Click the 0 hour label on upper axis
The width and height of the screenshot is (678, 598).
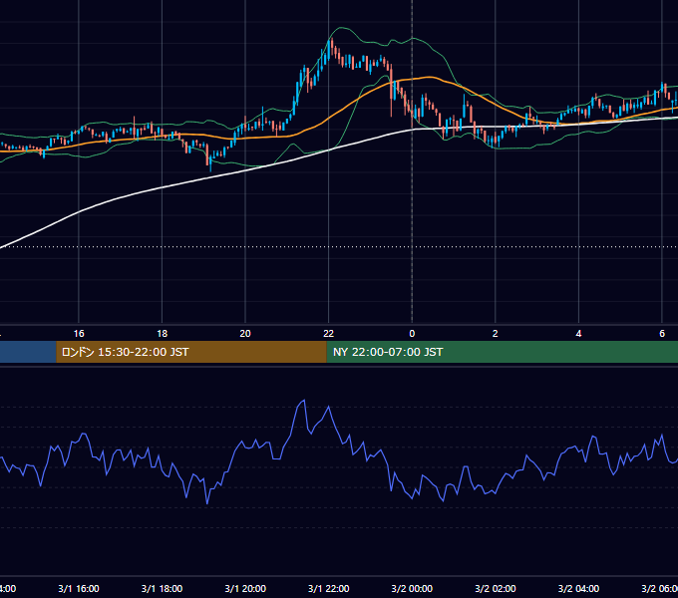click(x=412, y=334)
